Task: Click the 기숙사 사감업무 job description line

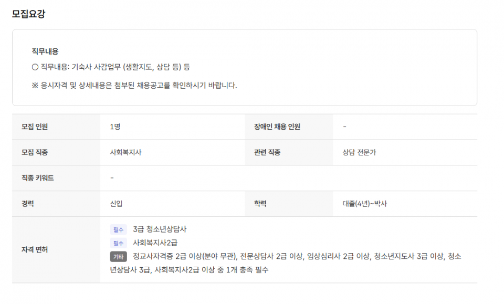Action: tap(111, 67)
